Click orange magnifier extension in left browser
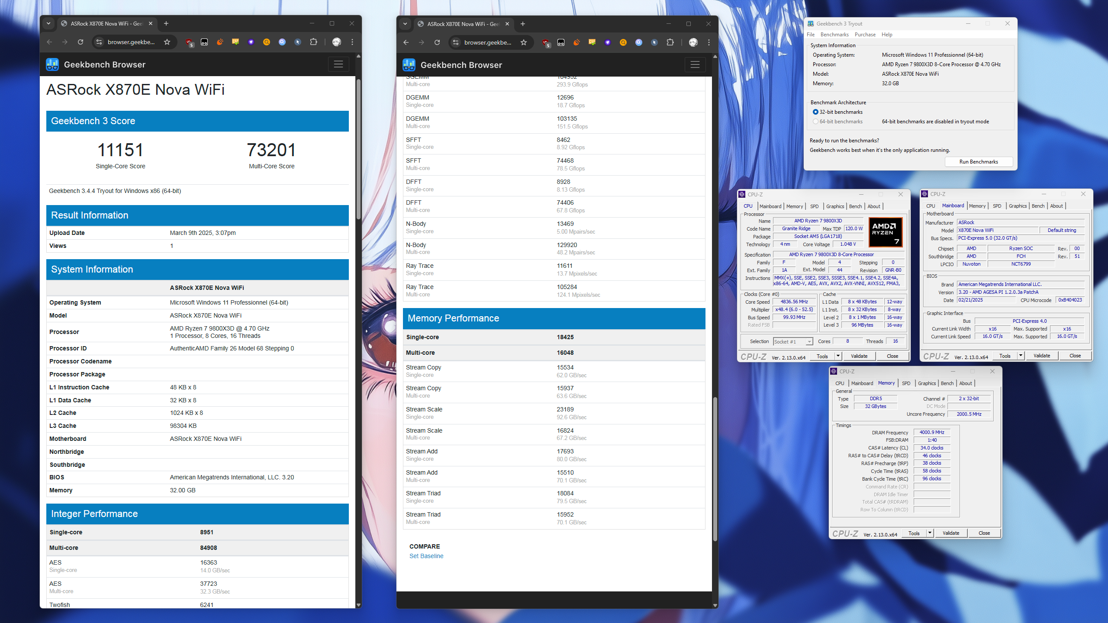This screenshot has width=1108, height=623. click(x=267, y=42)
